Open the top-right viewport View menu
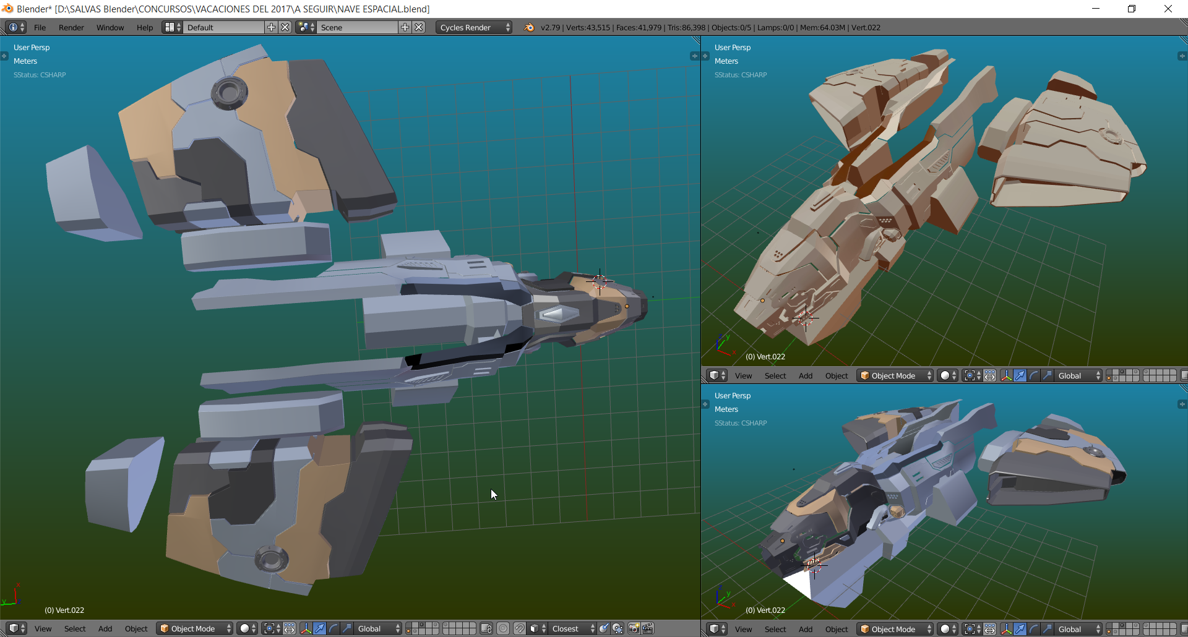This screenshot has width=1188, height=637. click(x=743, y=375)
